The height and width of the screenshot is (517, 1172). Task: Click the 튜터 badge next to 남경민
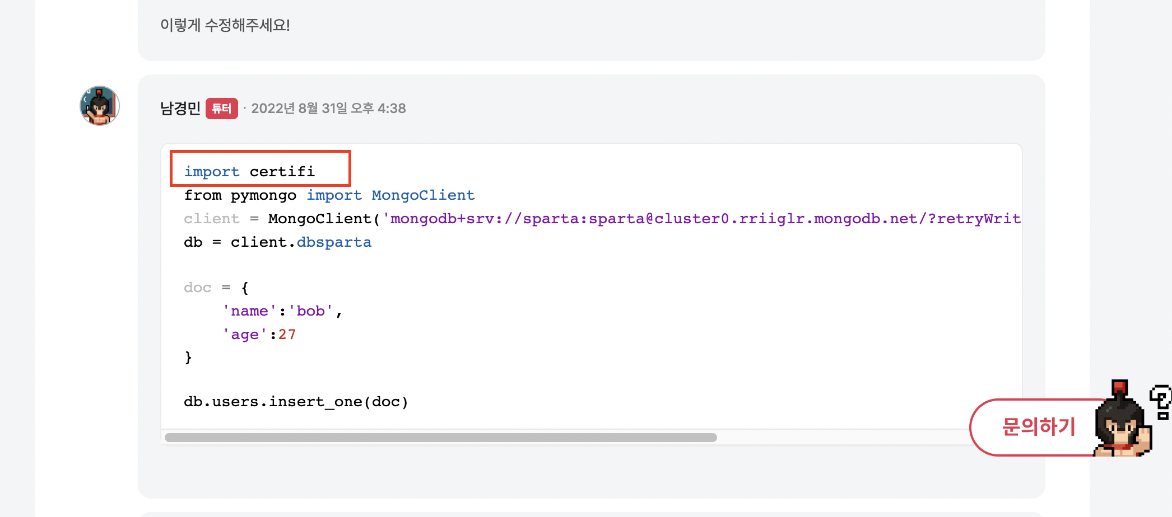(x=222, y=109)
